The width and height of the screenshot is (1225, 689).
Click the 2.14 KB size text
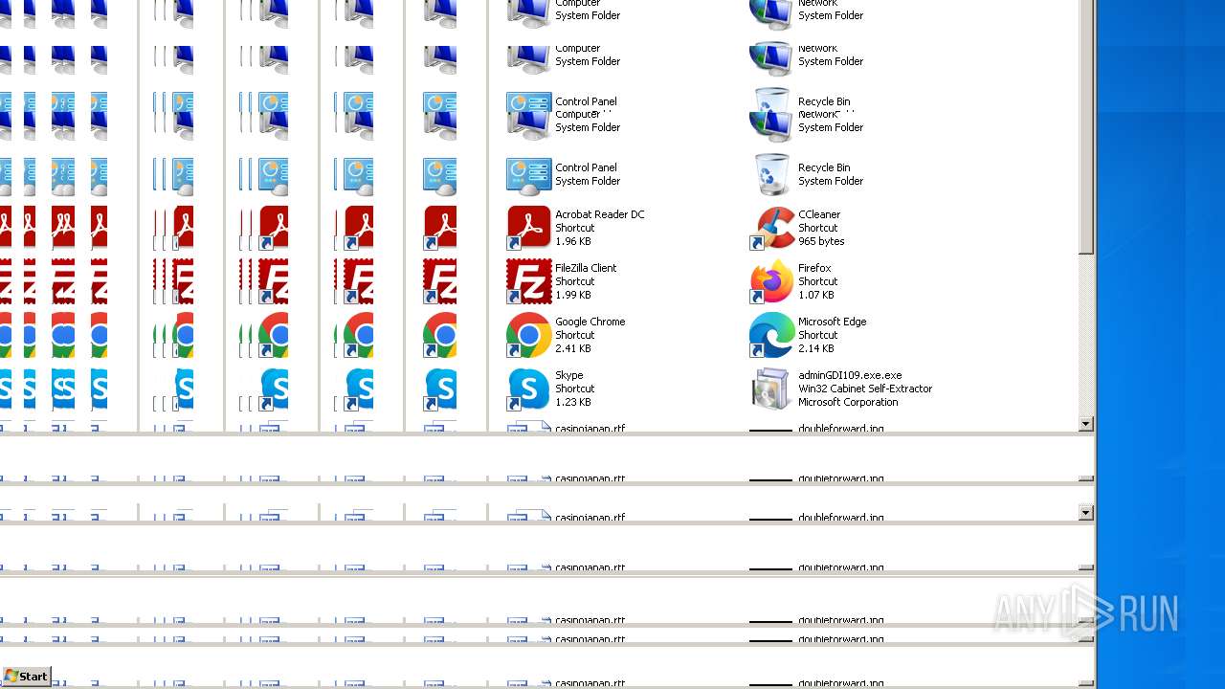[x=816, y=348]
